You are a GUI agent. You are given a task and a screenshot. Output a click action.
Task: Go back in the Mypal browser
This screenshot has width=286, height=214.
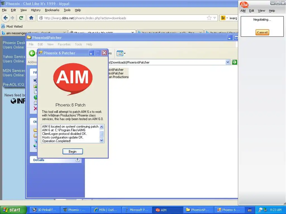(x=5, y=18)
